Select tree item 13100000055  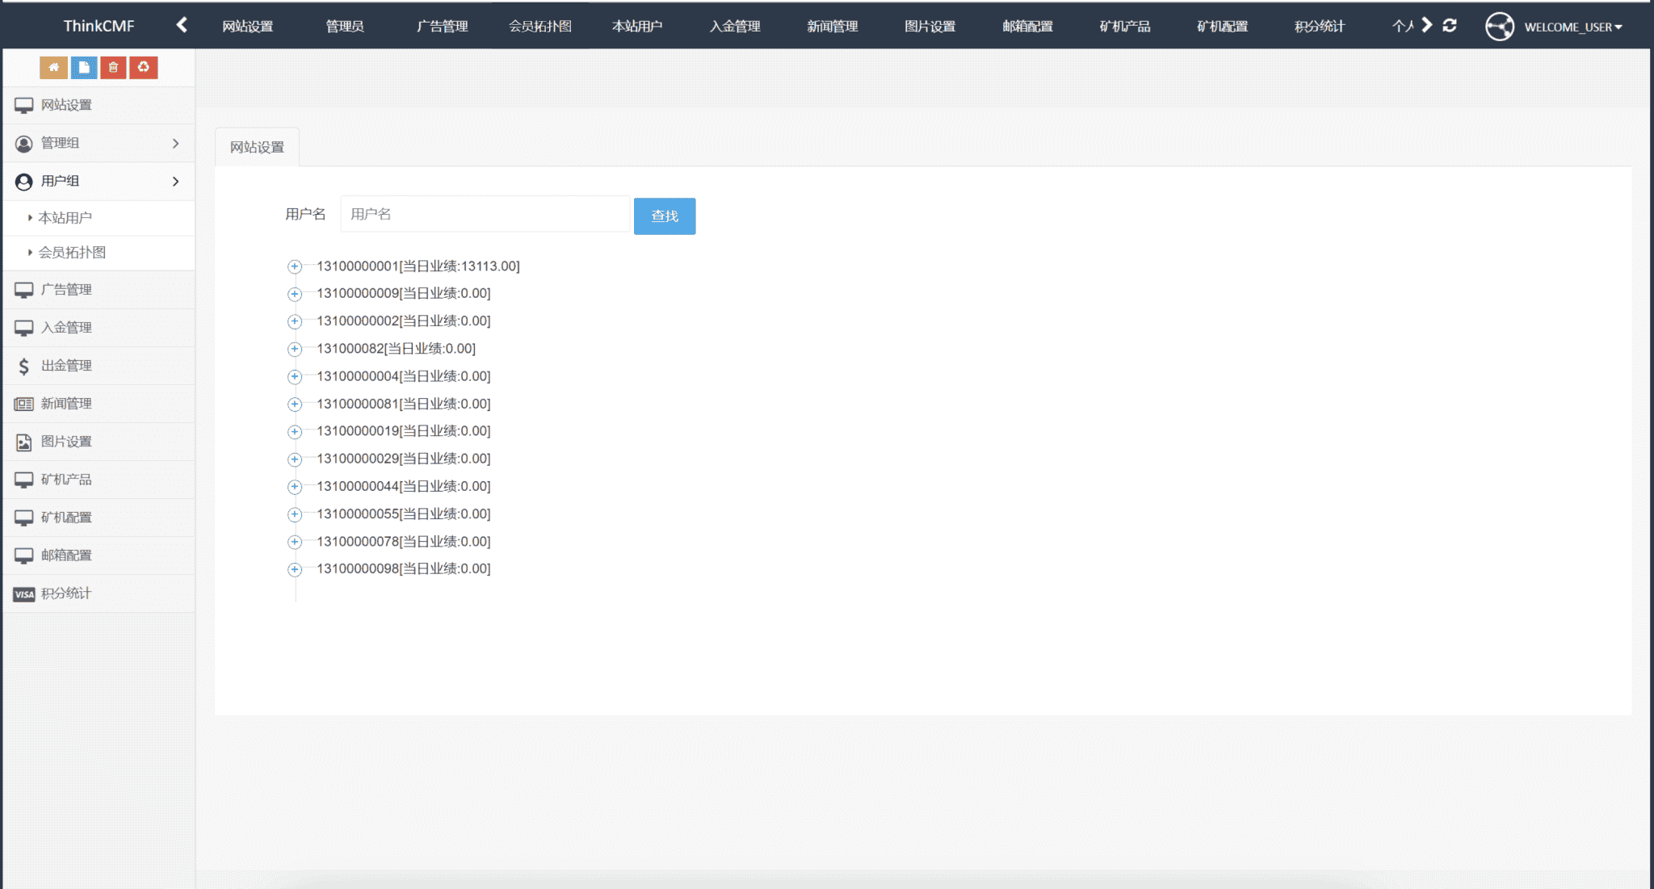[x=403, y=514]
